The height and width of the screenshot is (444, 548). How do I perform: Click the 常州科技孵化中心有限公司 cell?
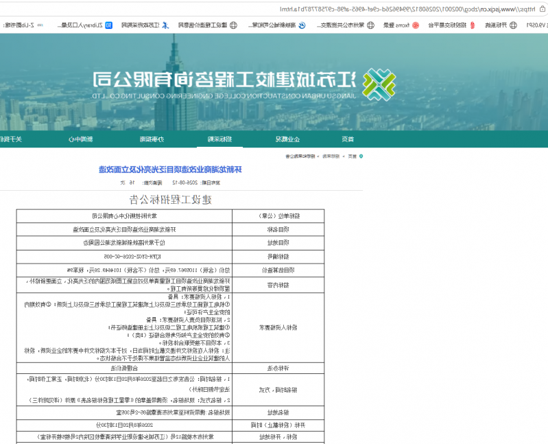point(124,216)
